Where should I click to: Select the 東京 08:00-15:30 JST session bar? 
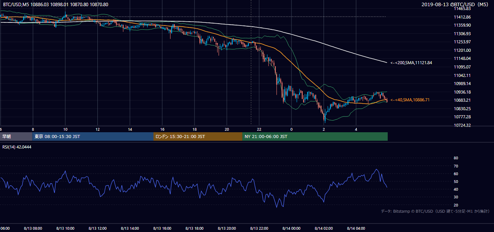pos(93,136)
